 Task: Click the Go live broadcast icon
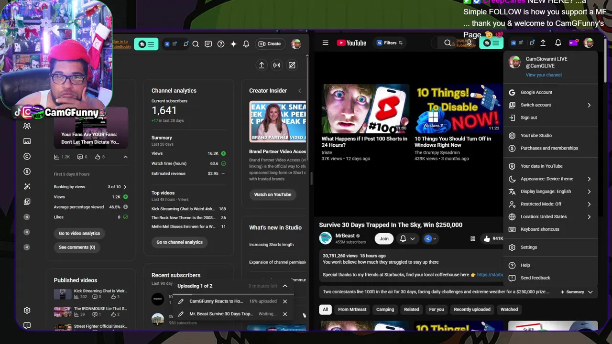click(x=277, y=65)
